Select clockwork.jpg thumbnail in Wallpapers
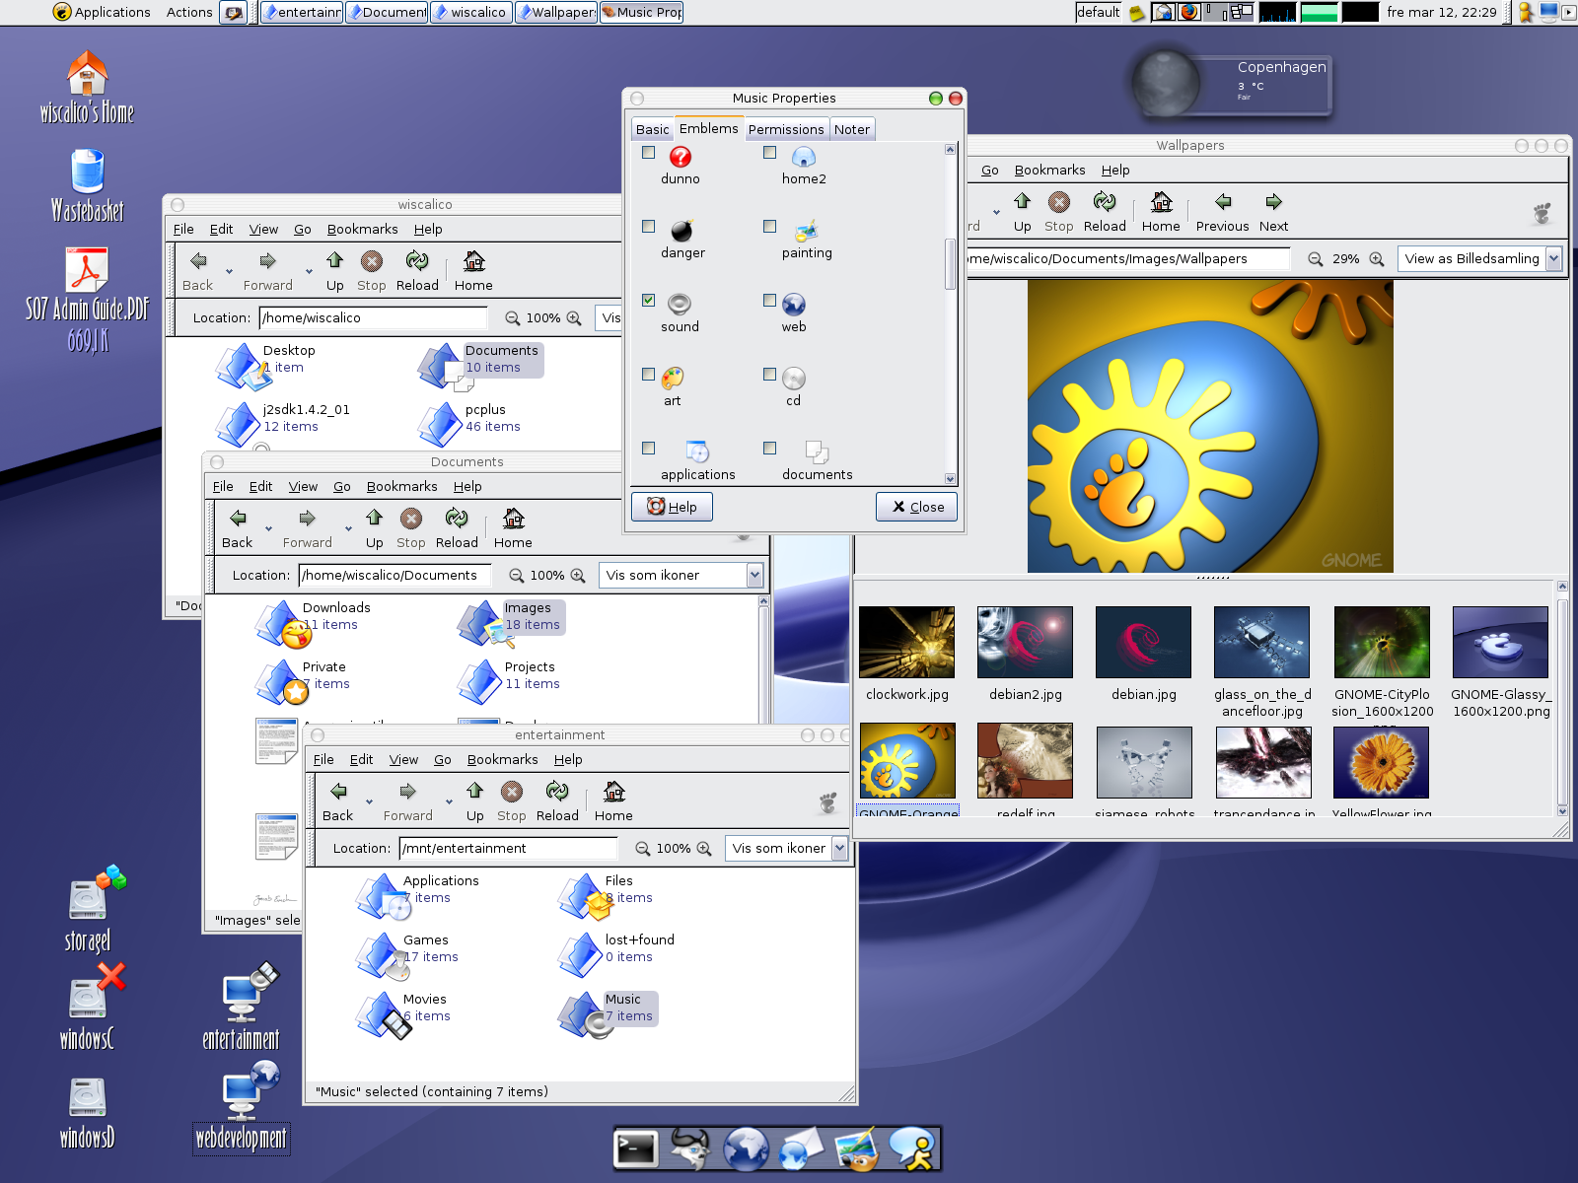1578x1183 pixels. tap(906, 642)
